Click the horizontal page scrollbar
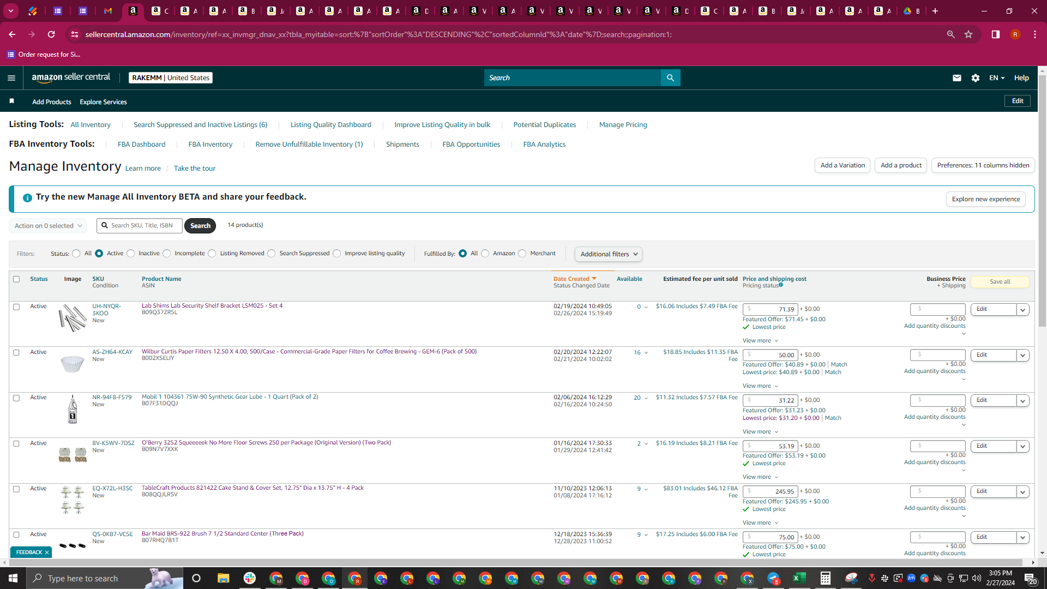 [x=515, y=562]
